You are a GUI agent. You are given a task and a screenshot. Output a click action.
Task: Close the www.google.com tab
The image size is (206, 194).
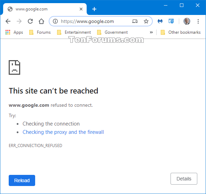click(81, 9)
